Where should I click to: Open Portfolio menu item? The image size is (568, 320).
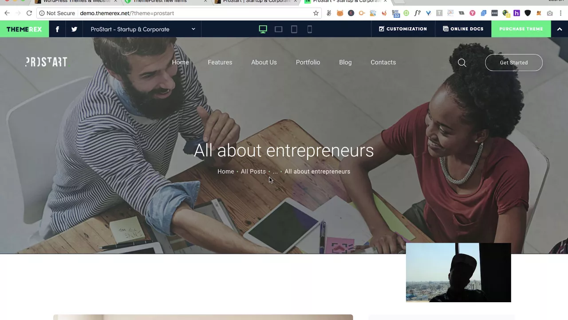pos(308,62)
